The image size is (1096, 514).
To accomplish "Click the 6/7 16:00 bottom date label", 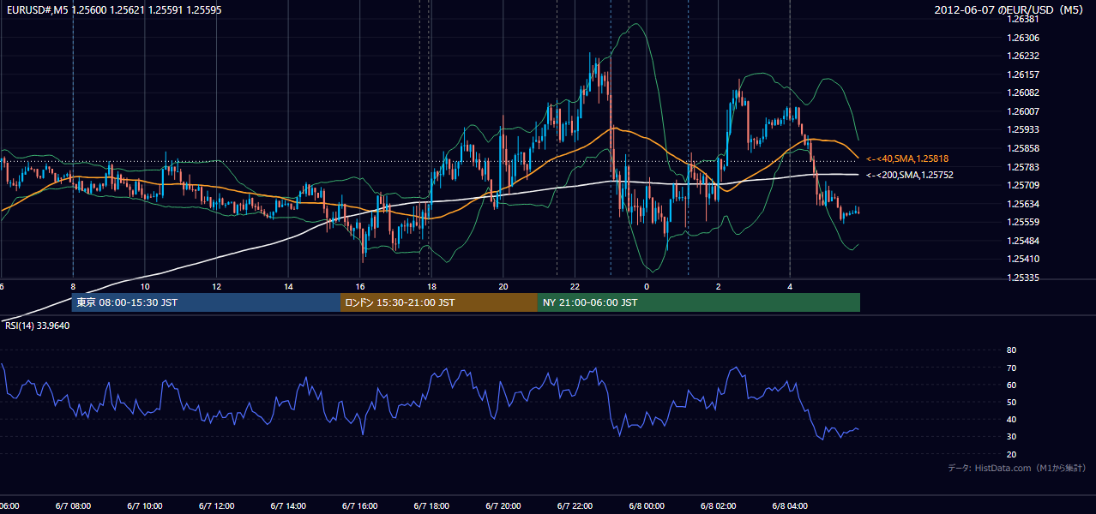I will click(360, 506).
